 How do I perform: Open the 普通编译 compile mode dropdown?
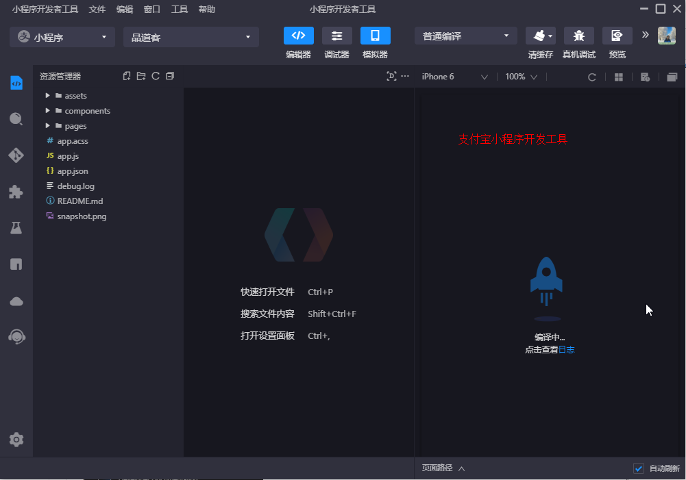[466, 36]
